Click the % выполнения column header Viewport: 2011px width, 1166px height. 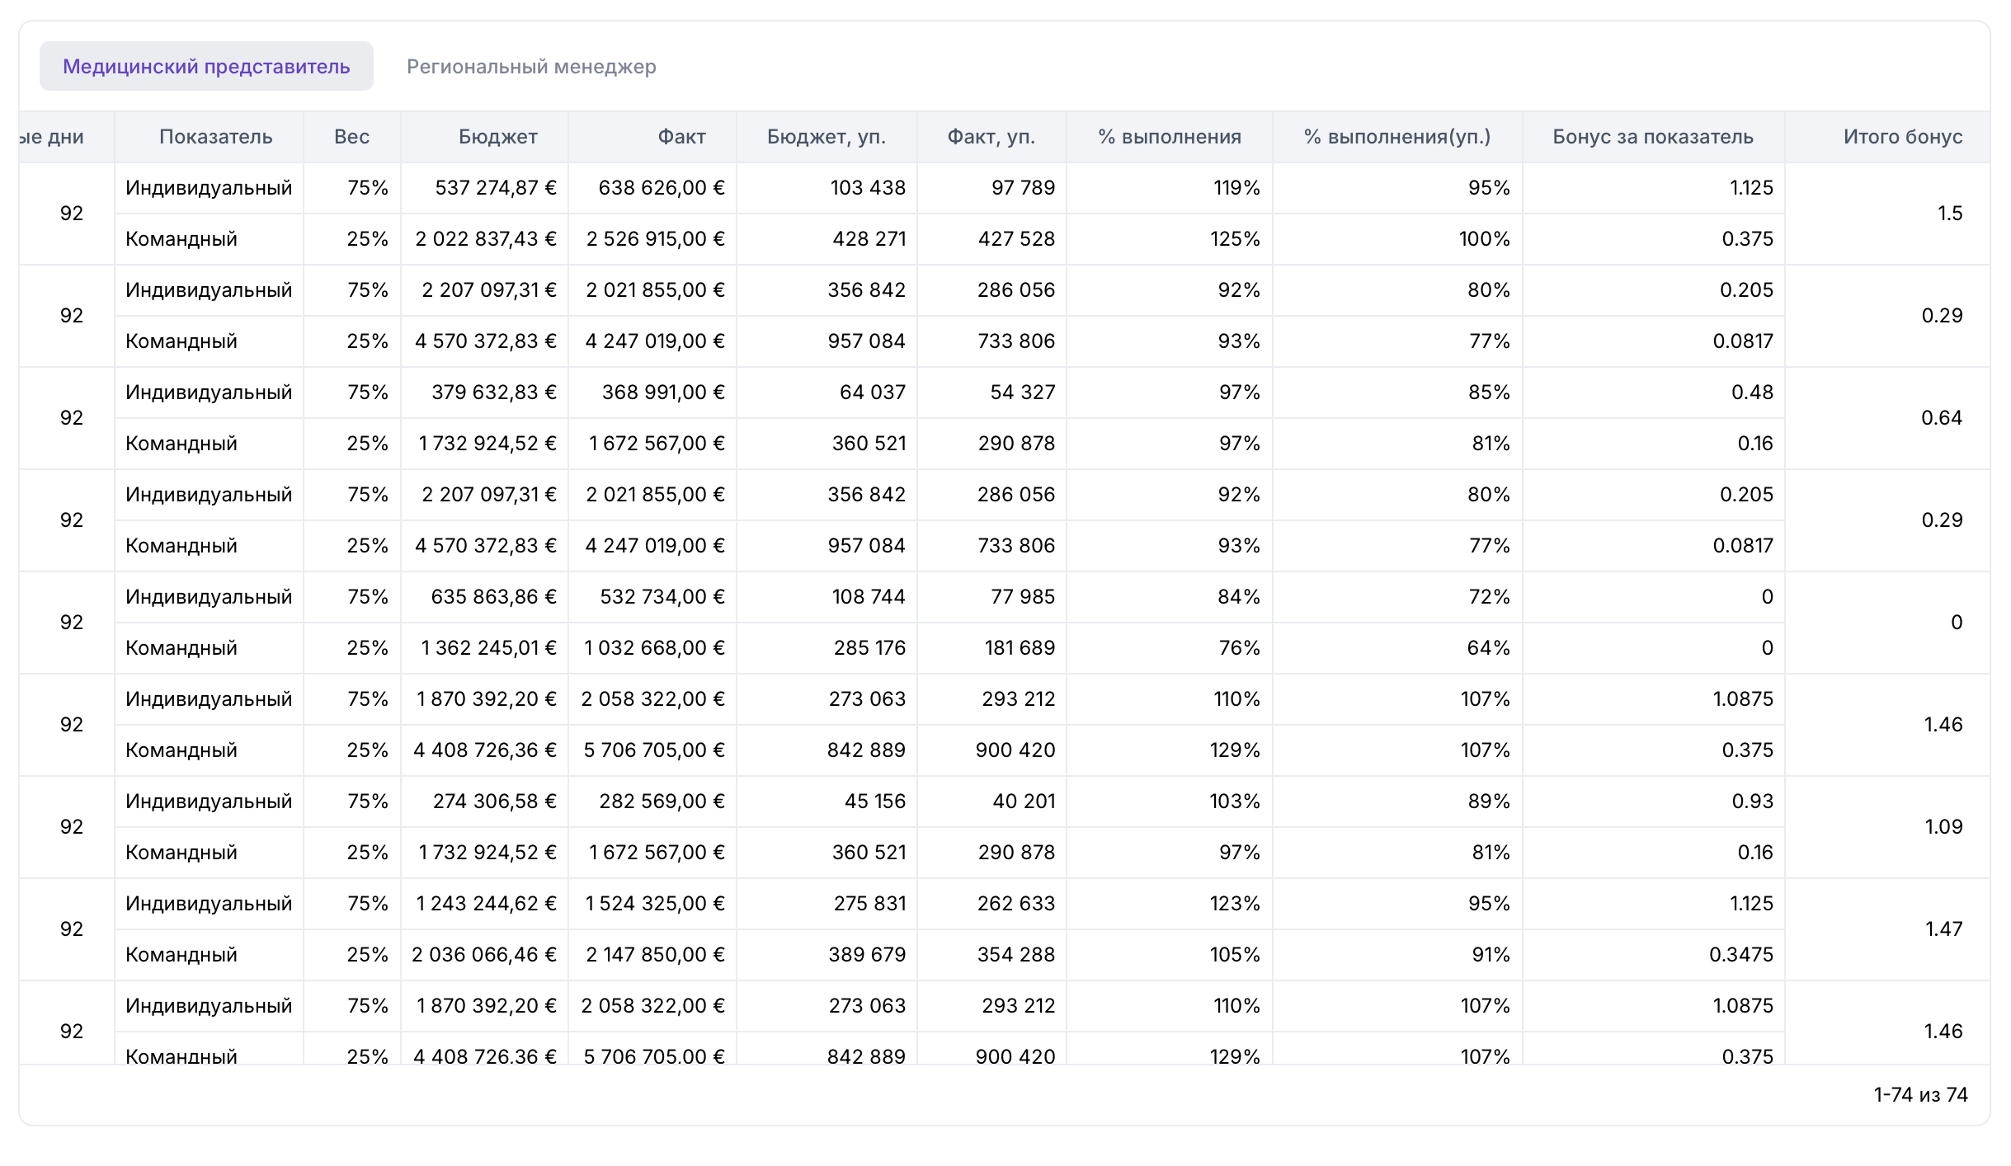pyautogui.click(x=1169, y=137)
